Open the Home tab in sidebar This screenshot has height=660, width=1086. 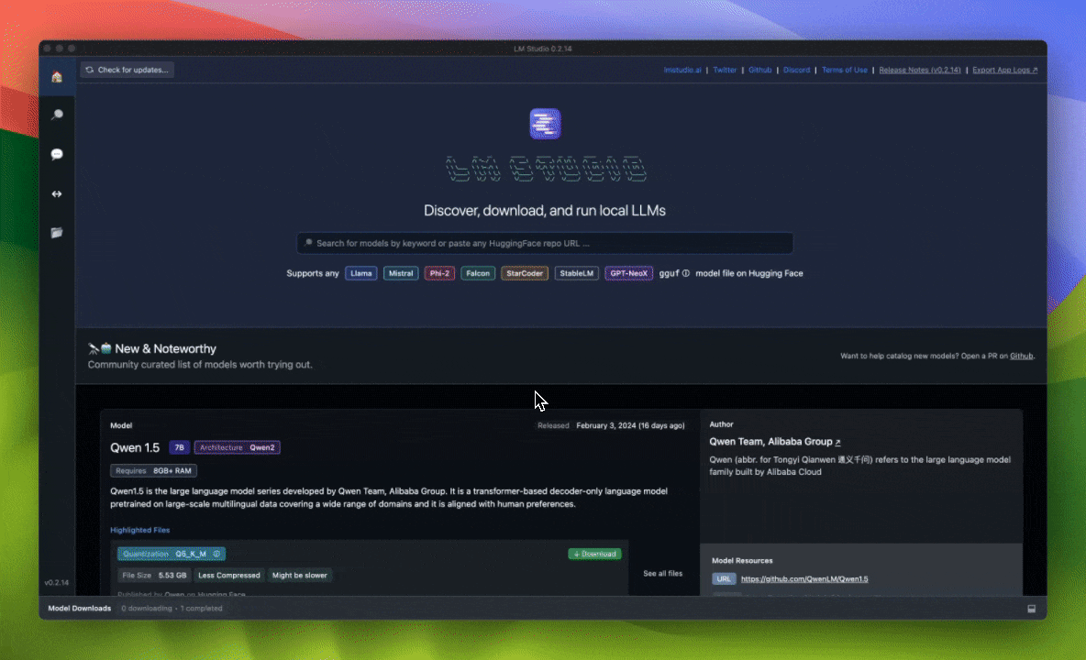click(x=57, y=77)
